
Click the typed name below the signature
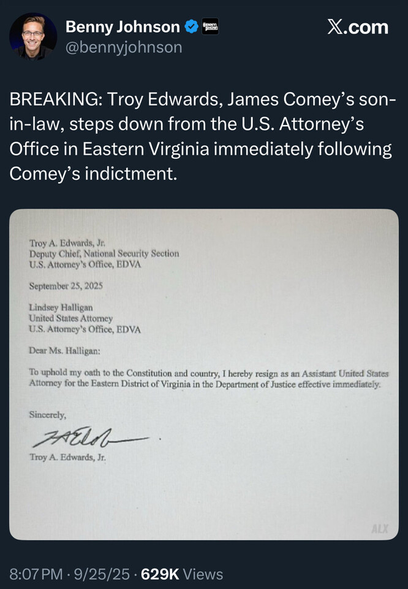(x=67, y=456)
